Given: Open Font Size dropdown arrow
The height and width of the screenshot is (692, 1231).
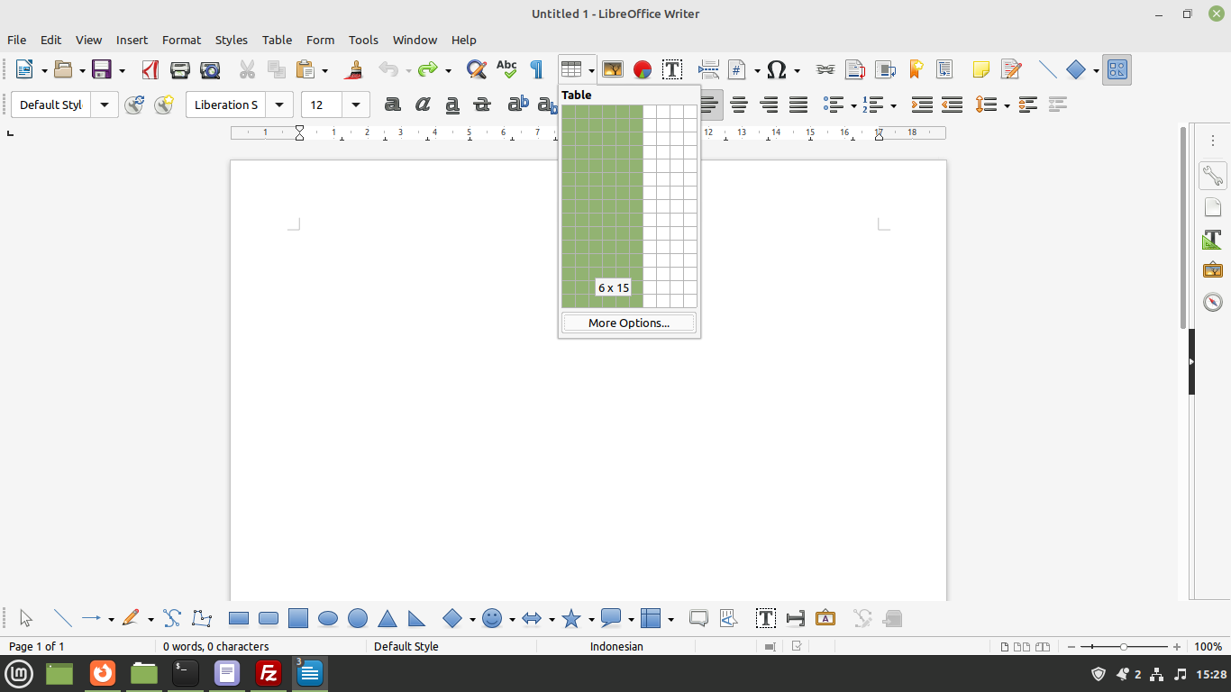Looking at the screenshot, I should tap(356, 105).
